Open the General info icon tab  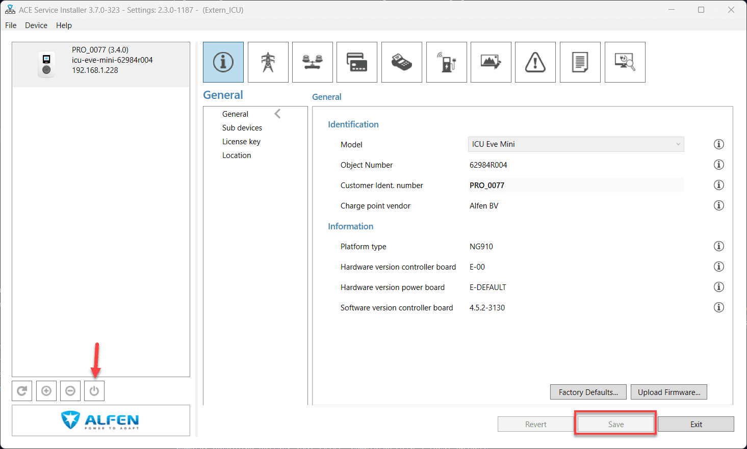223,62
